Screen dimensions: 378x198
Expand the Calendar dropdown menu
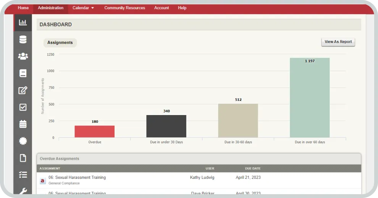pos(83,8)
